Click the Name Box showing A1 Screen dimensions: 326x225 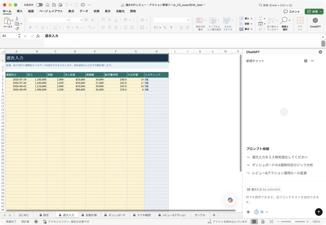click(10, 36)
